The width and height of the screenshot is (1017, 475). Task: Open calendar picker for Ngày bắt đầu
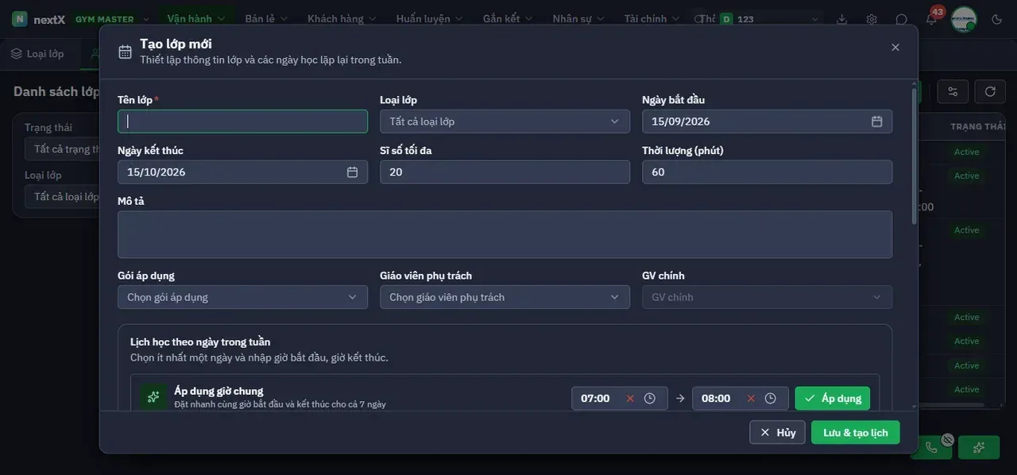click(877, 122)
